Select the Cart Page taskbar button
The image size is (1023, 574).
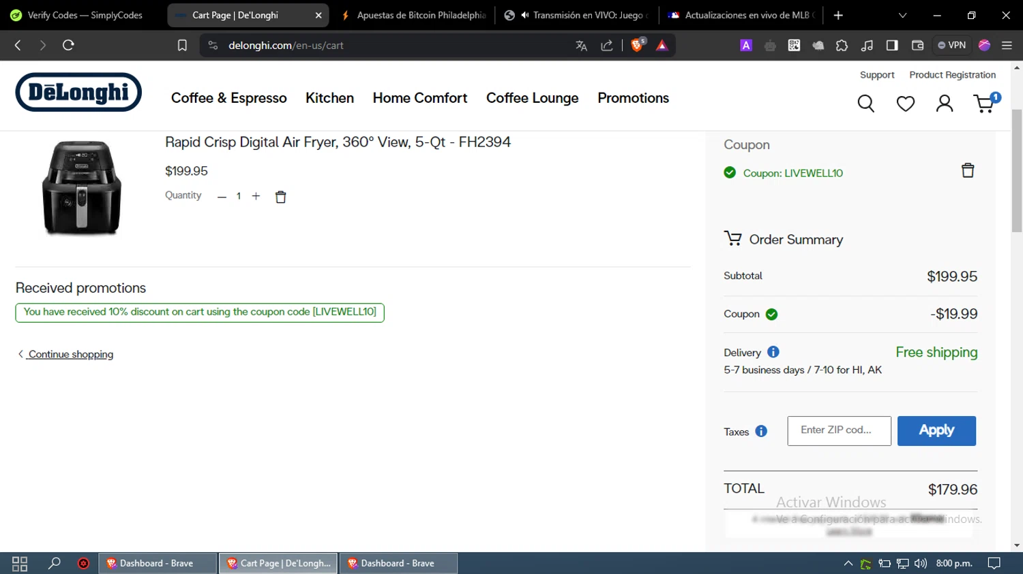click(278, 563)
